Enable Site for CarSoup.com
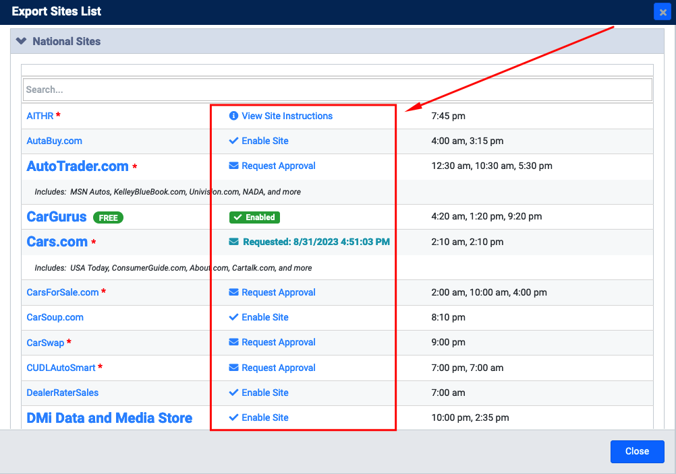The height and width of the screenshot is (474, 676). click(x=265, y=317)
